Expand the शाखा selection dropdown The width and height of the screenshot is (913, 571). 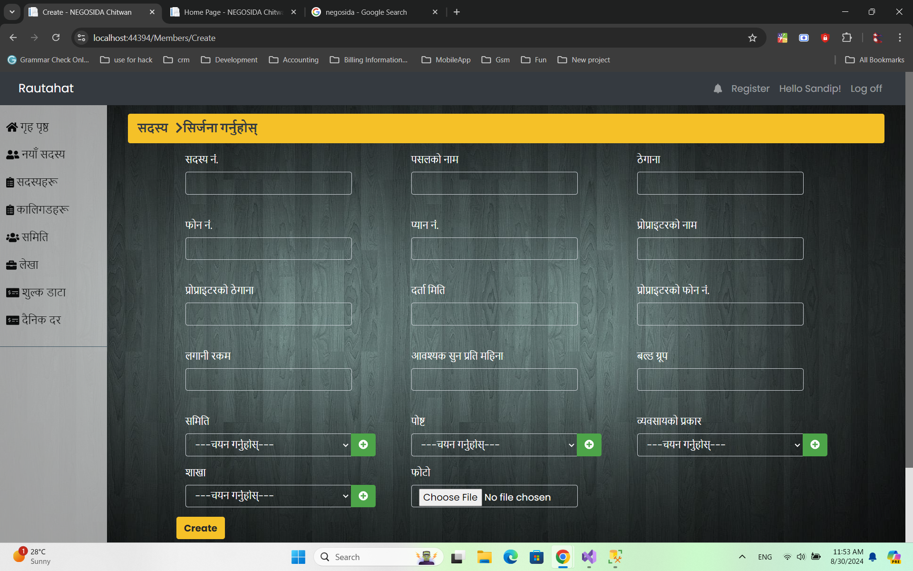[x=268, y=496]
